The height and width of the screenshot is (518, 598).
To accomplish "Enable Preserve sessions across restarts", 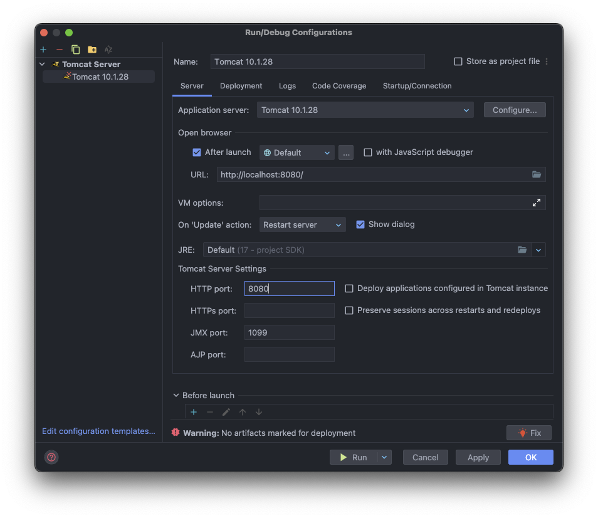I will [349, 310].
